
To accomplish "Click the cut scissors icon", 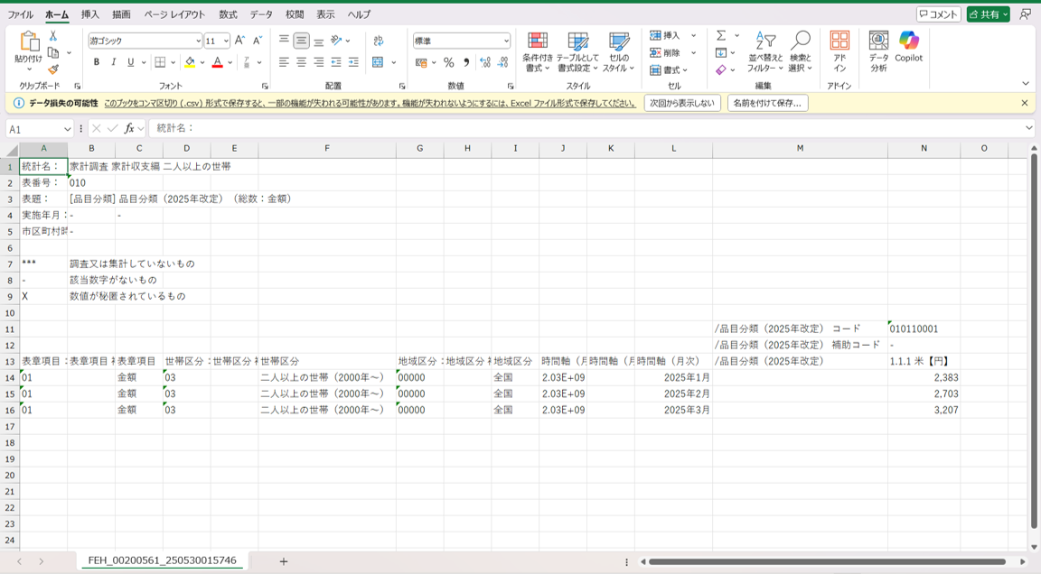I will pos(53,36).
